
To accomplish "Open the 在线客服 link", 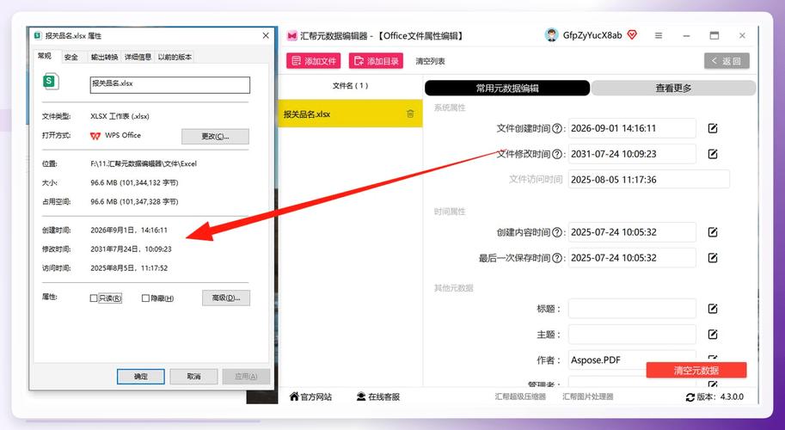I will 378,397.
